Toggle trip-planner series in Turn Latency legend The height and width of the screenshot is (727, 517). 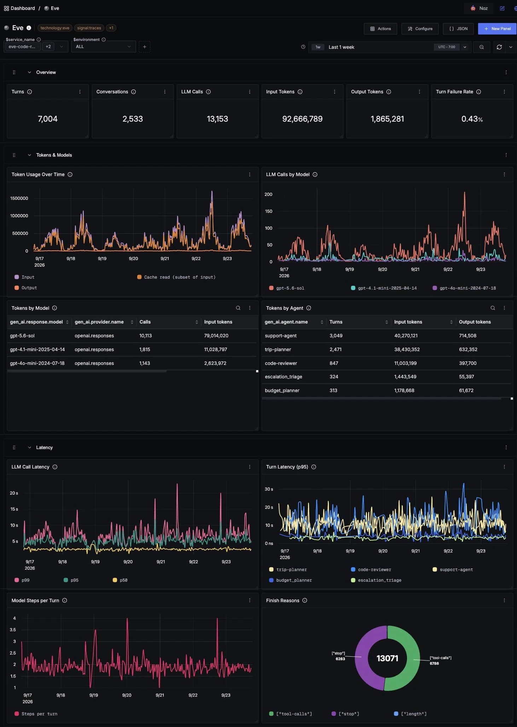tap(288, 570)
